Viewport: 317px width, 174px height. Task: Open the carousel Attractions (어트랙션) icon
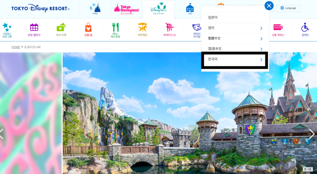coord(143,30)
